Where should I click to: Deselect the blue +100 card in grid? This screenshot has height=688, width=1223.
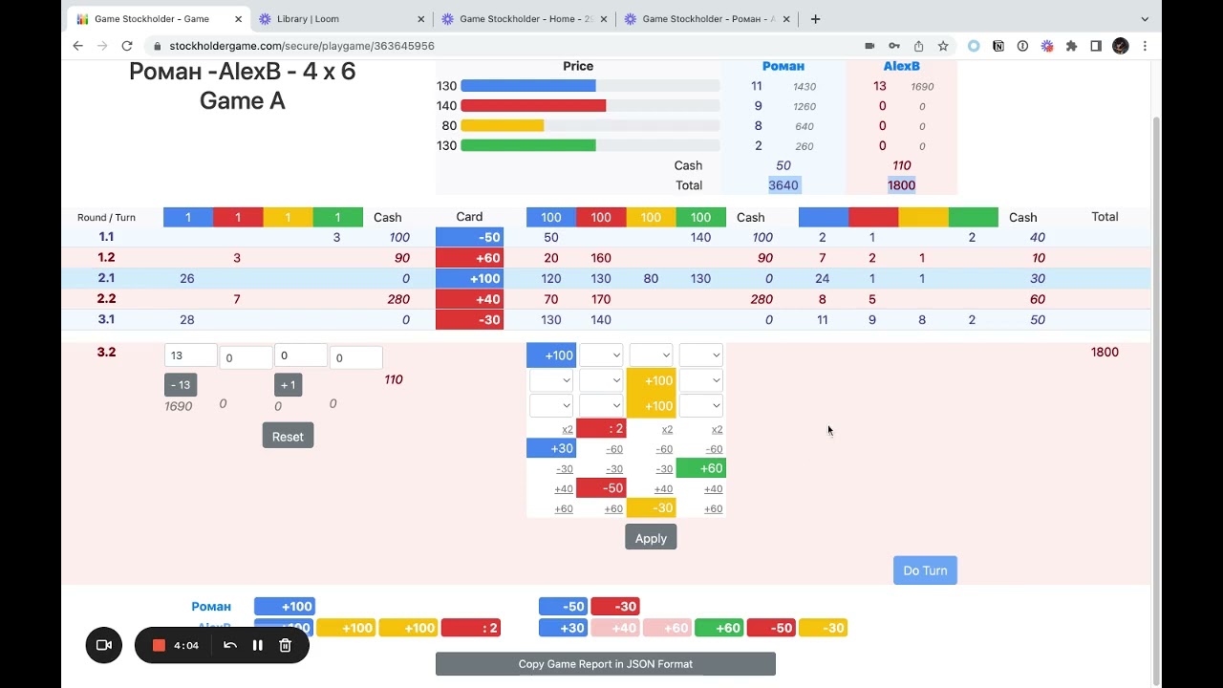tap(551, 355)
